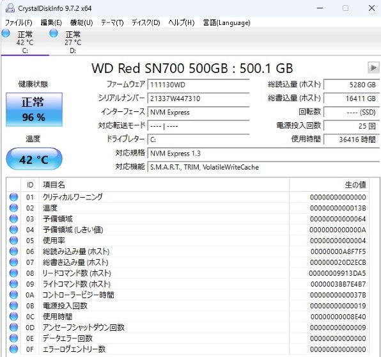Click status orb for ID 01 クリティカルワーニング

[x=13, y=197]
